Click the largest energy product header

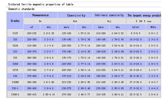click(144, 15)
